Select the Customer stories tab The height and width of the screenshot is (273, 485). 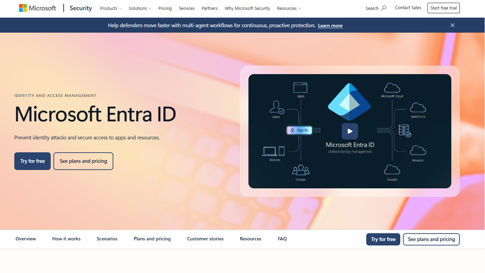point(205,239)
